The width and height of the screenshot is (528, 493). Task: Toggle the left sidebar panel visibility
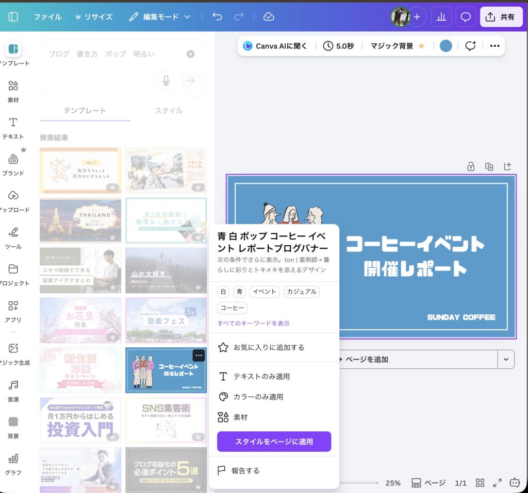(x=13, y=17)
